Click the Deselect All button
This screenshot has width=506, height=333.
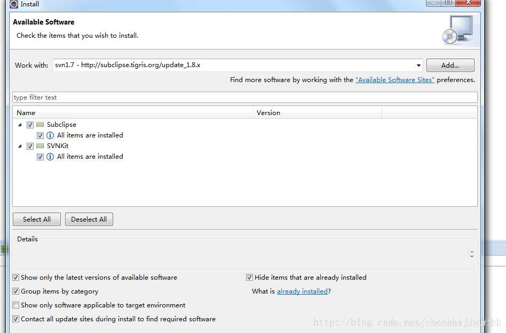89,220
